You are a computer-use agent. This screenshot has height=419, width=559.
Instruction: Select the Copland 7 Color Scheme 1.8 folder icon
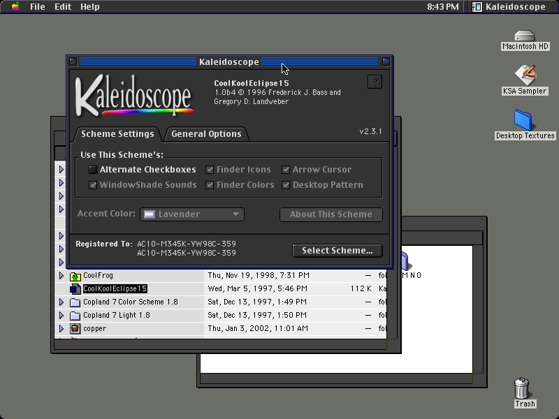coord(75,302)
